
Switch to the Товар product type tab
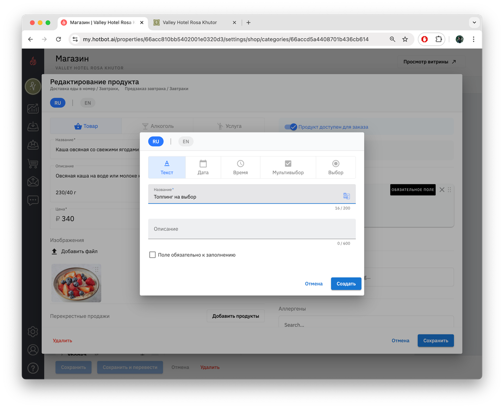tap(86, 126)
